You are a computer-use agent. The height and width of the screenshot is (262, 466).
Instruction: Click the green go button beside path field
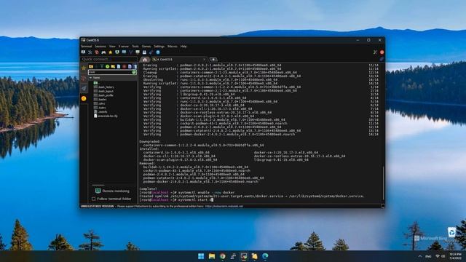click(134, 72)
